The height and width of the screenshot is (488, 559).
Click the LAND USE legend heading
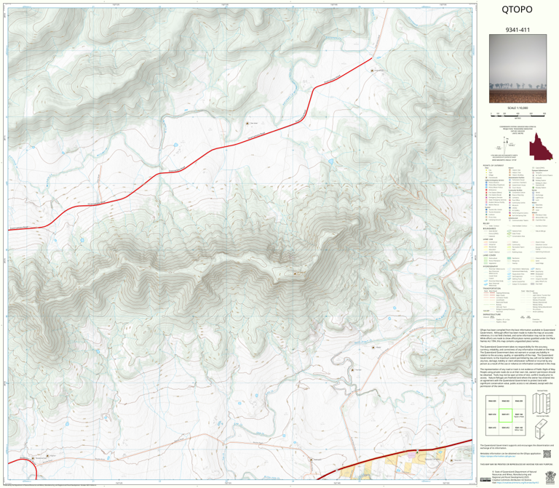[488, 239]
